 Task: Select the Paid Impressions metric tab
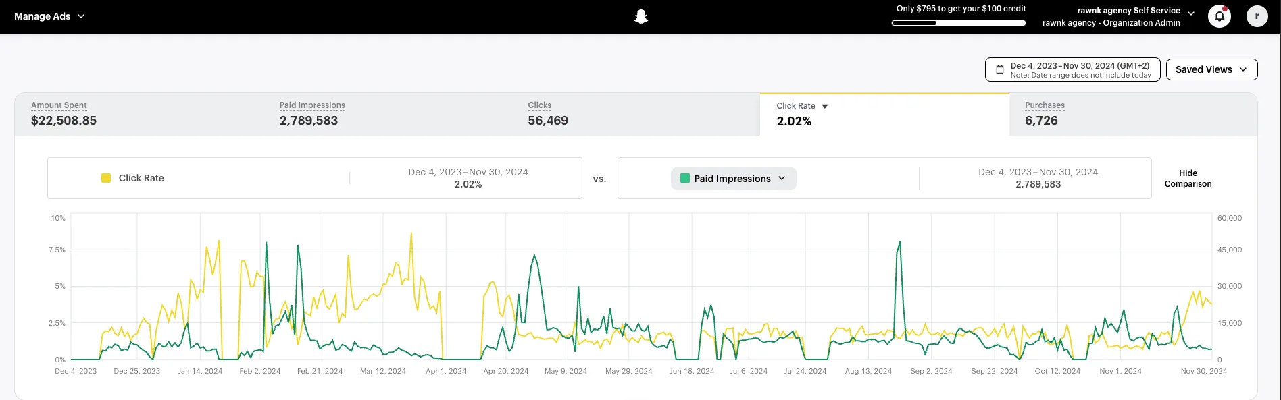pos(387,114)
